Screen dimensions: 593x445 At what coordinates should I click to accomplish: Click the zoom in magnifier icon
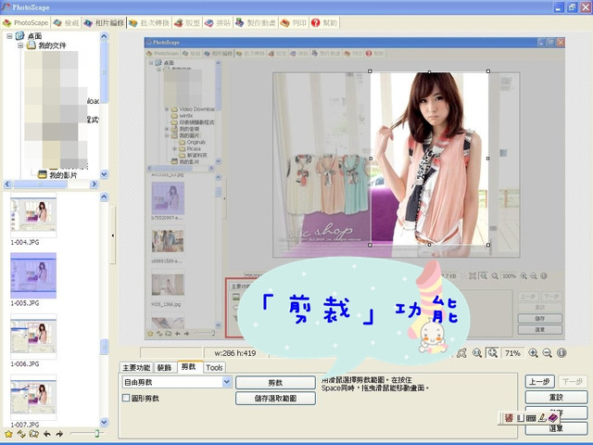tap(534, 353)
